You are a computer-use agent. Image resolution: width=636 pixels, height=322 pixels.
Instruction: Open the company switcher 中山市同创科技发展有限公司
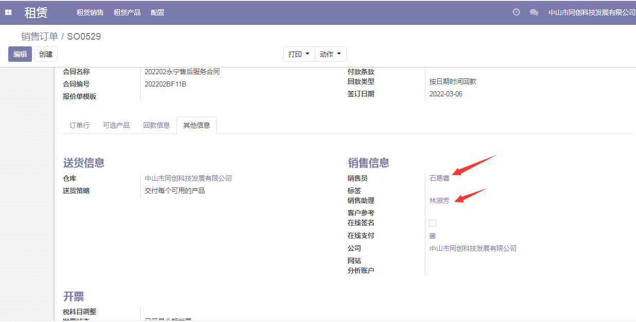tap(592, 12)
